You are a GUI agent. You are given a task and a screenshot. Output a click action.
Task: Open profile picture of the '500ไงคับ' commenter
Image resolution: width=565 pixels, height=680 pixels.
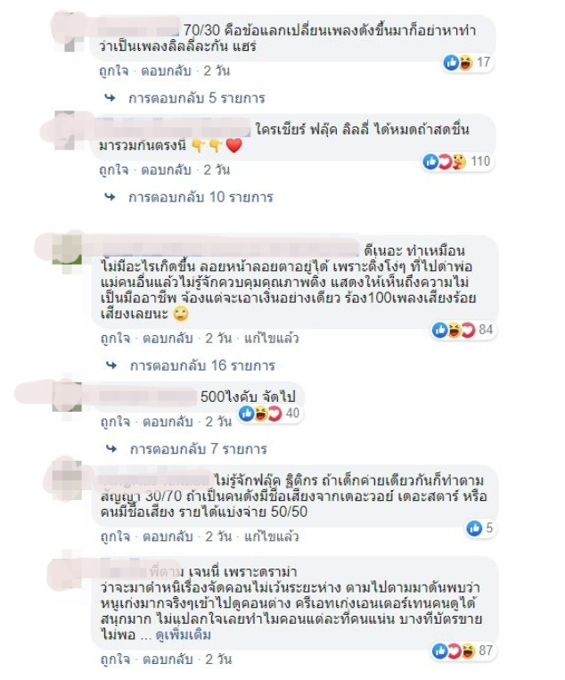[67, 397]
